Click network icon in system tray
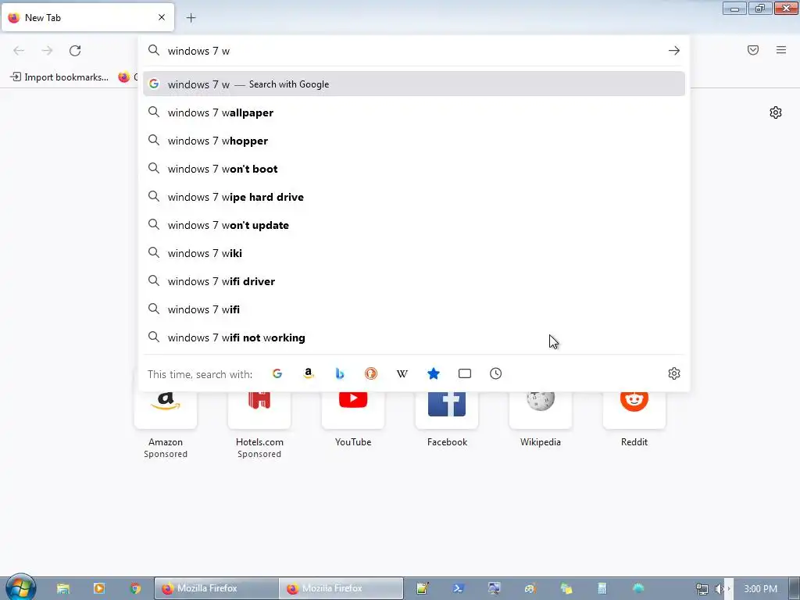Screen dimensions: 800x600 point(702,589)
